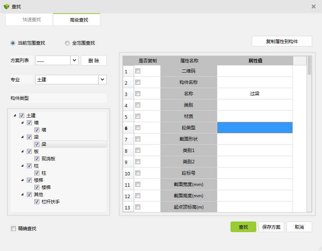Select the 现浇板 tree item label
The height and width of the screenshot is (251, 322).
[x=48, y=158]
